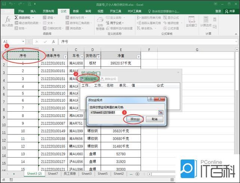Click the cell reference input field in dialog

point(123,112)
